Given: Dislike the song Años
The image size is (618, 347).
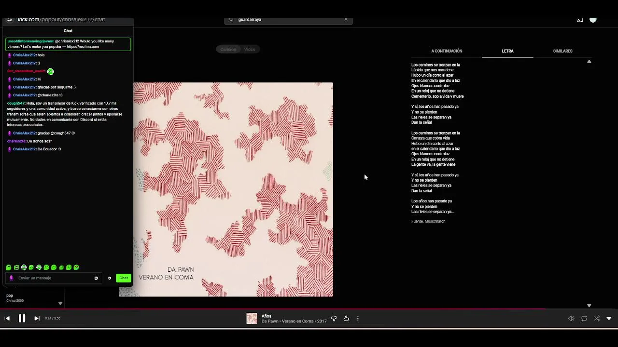Looking at the screenshot, I should pyautogui.click(x=334, y=319).
